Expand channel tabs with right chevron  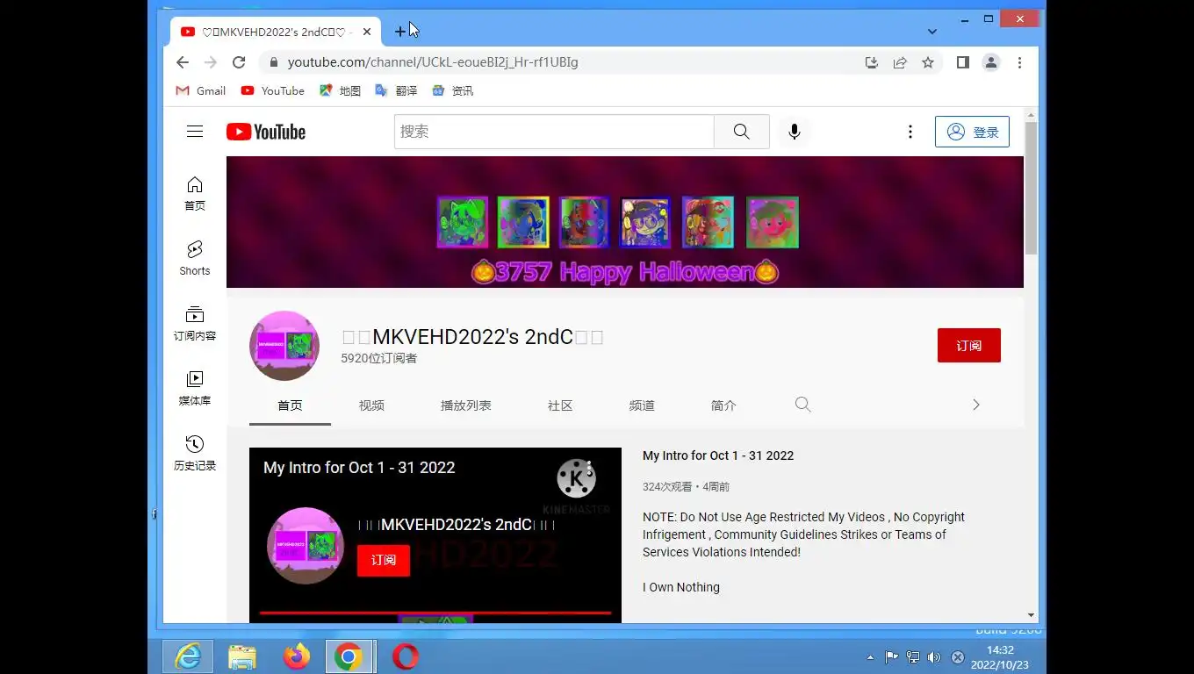(975, 405)
